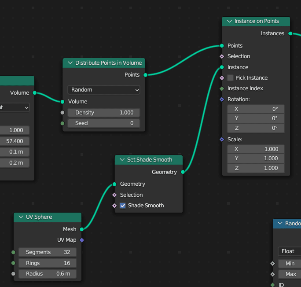Click the Distribute Points Volume input socket

62,102
